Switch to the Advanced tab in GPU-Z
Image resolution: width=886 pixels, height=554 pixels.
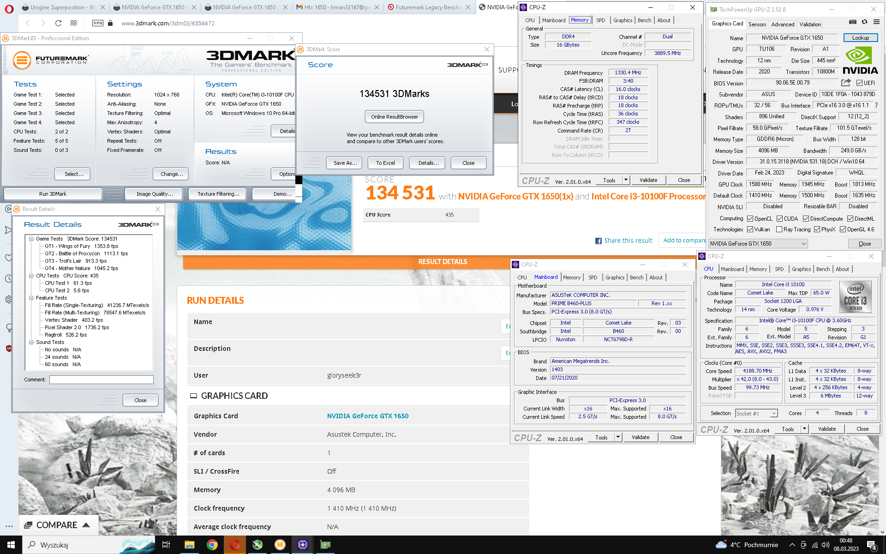(783, 24)
